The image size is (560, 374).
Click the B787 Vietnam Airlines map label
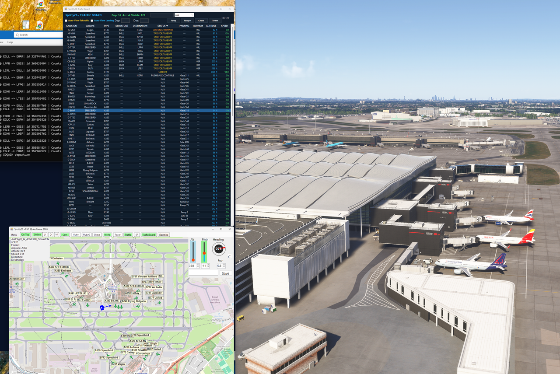click(x=144, y=276)
